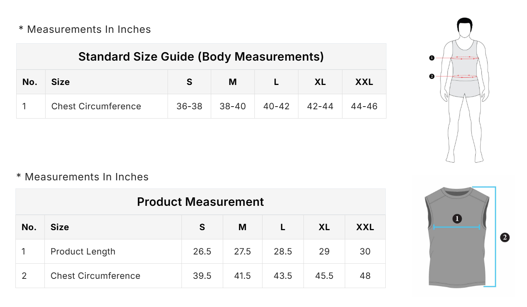Click Product Length row label
The image size is (527, 307).
pos(83,251)
